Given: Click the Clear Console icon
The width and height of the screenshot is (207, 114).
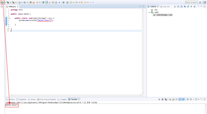Looking at the screenshot, I should point(170,99).
